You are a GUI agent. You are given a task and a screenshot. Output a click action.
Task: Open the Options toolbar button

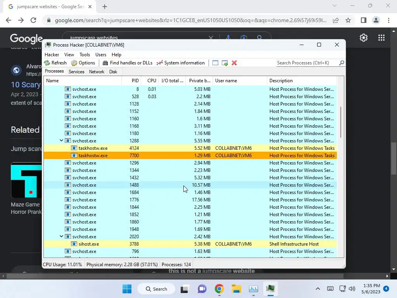(x=83, y=63)
